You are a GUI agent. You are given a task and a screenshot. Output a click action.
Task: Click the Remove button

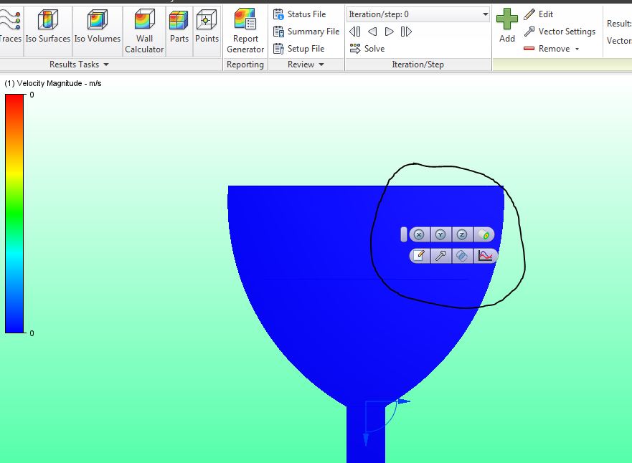[547, 49]
